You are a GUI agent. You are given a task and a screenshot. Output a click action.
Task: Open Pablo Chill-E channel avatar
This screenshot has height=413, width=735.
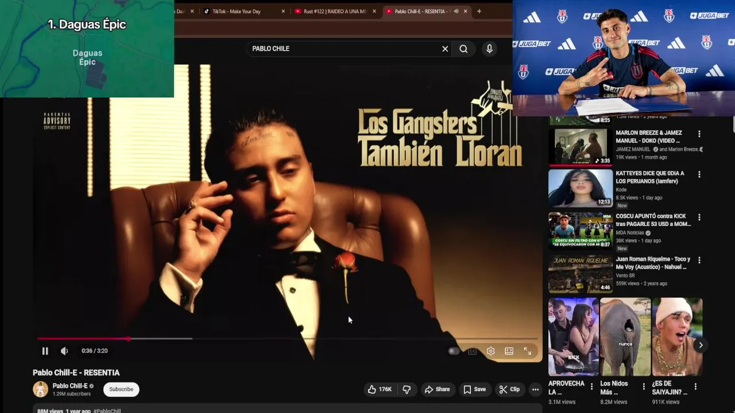pyautogui.click(x=40, y=389)
